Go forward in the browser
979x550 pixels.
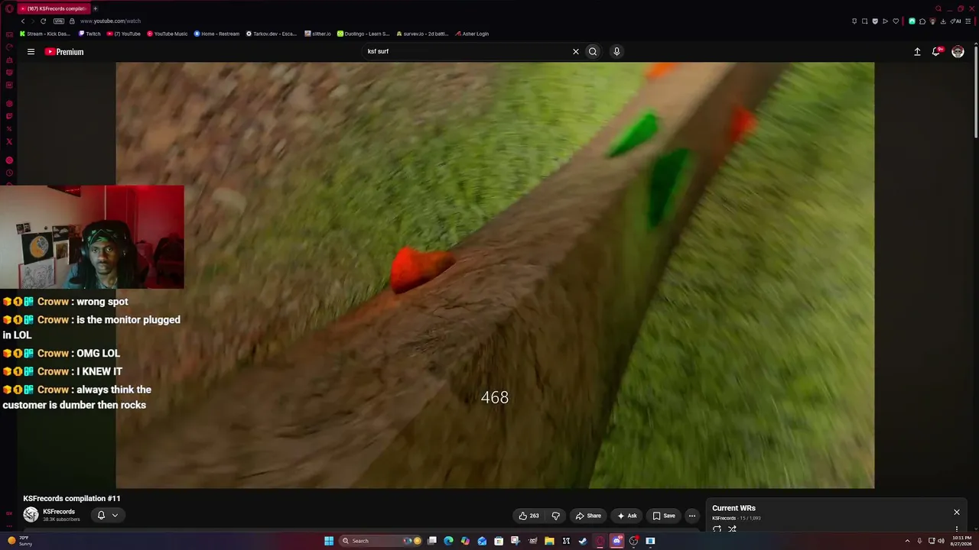tap(32, 21)
